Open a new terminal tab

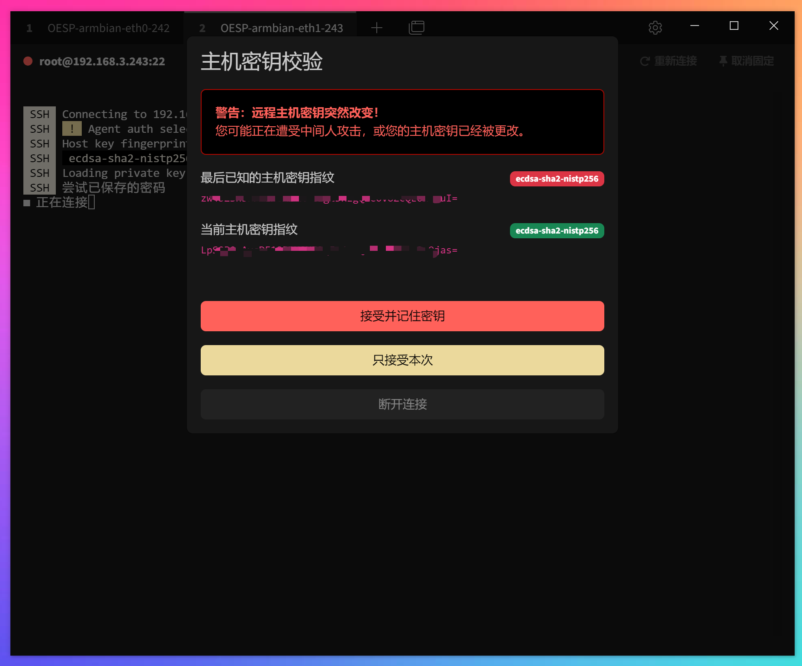pyautogui.click(x=376, y=28)
